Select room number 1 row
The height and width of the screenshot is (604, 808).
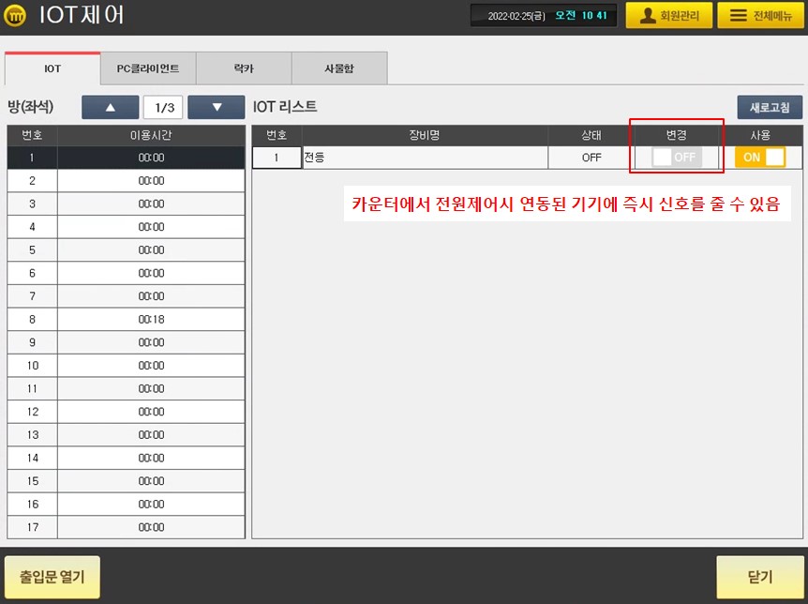coord(127,158)
